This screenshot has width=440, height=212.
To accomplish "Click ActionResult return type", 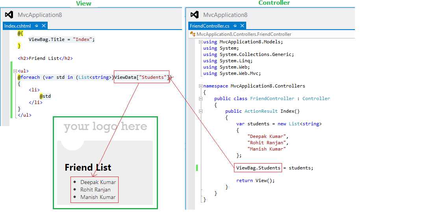I will pos(261,111).
